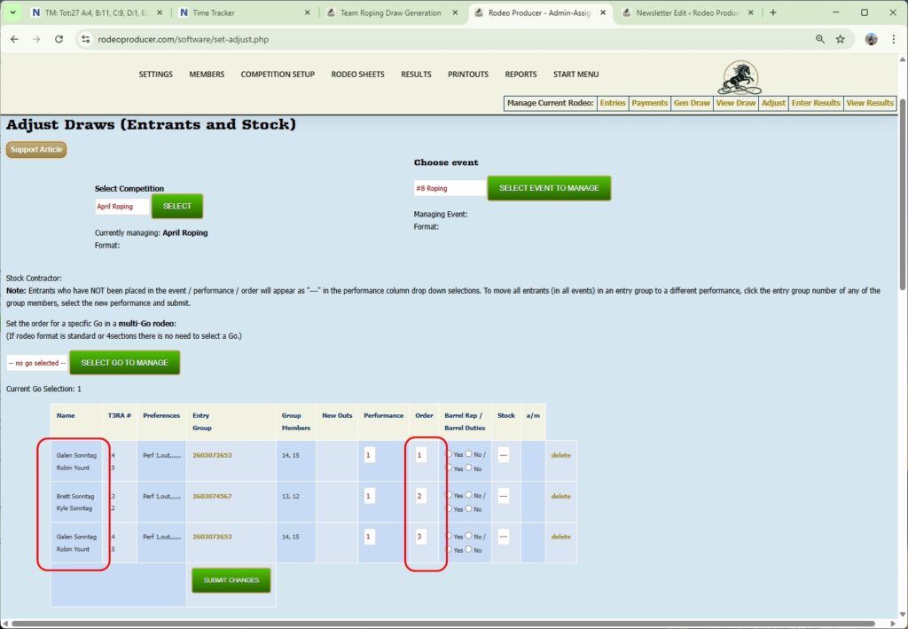
Task: Open the Enter Results link
Action: (x=816, y=103)
